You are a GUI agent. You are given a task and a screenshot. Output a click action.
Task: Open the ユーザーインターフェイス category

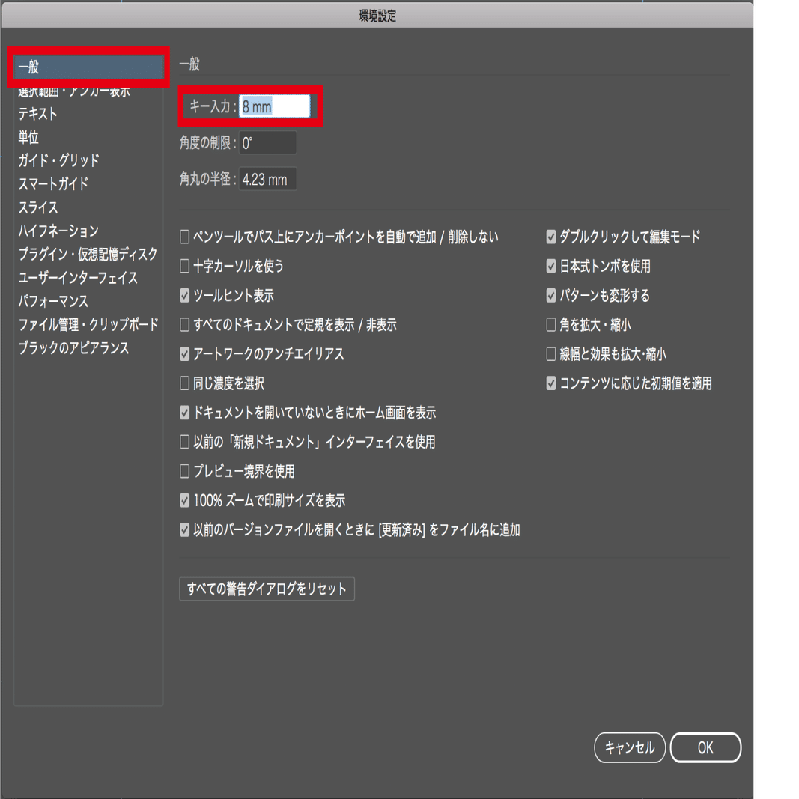point(78,278)
